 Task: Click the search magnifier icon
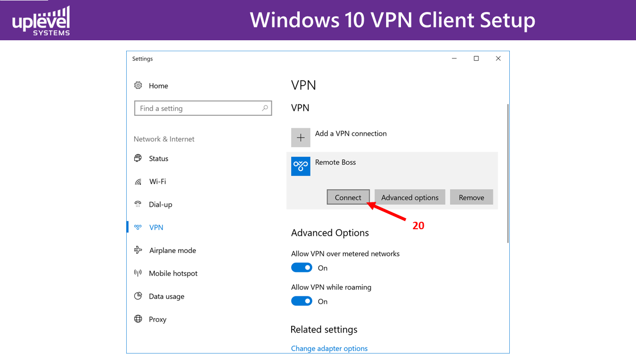pos(265,108)
